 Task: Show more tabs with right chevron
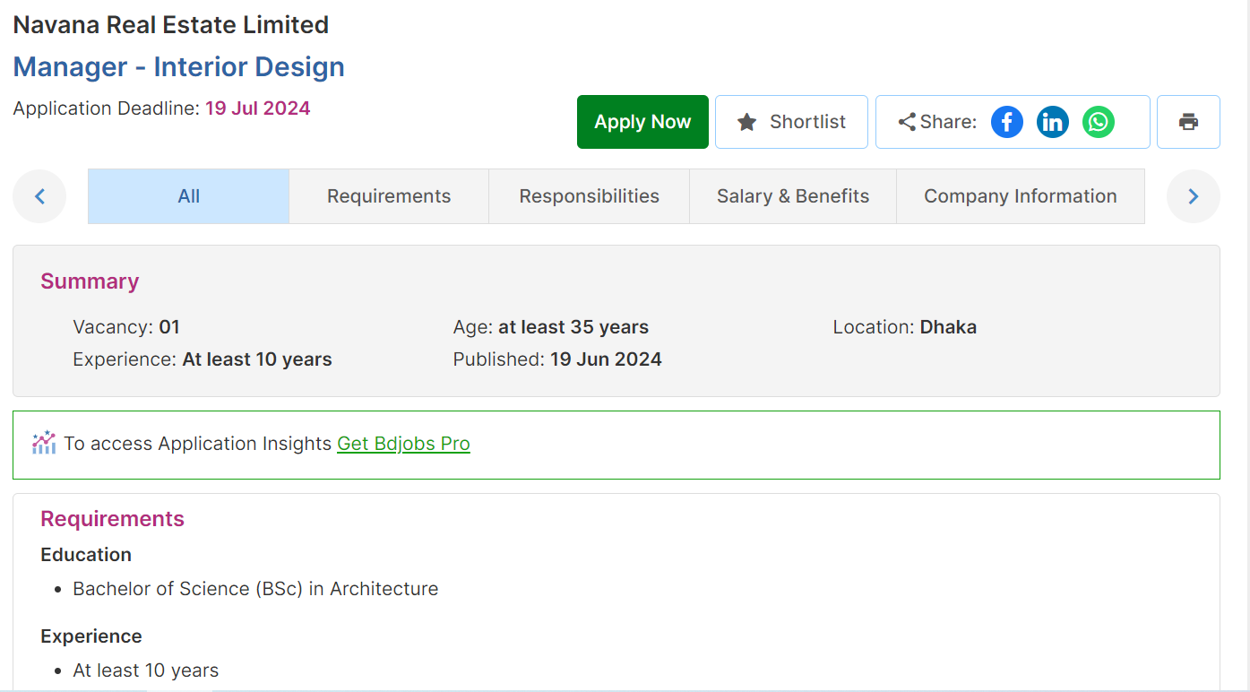(1194, 196)
